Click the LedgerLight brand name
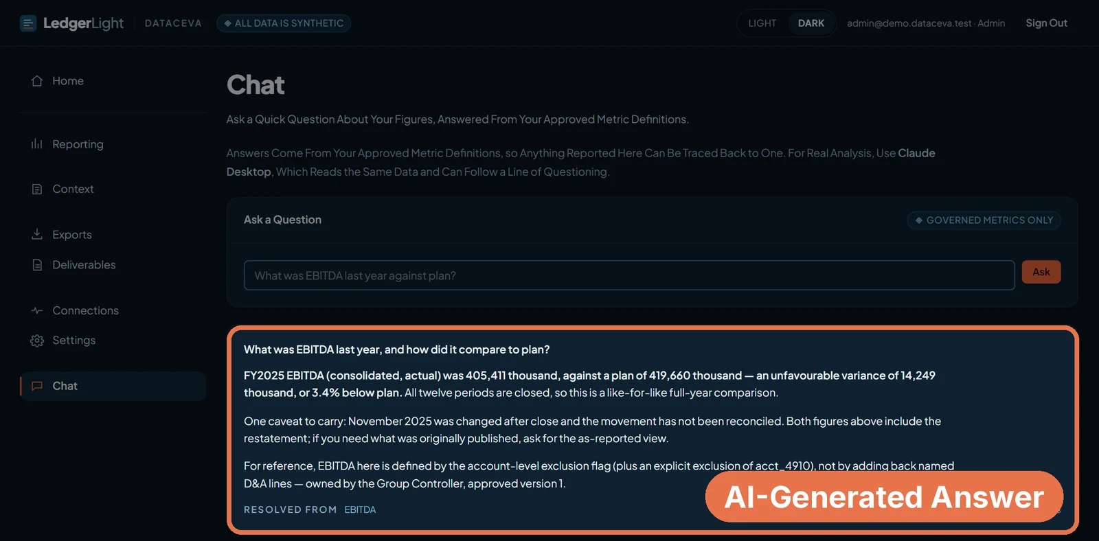The height and width of the screenshot is (541, 1099). [x=83, y=23]
